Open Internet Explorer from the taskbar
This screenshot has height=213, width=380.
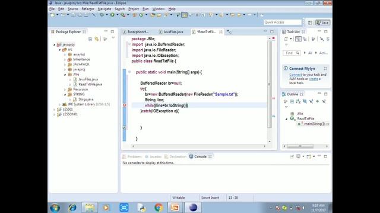click(x=72, y=208)
